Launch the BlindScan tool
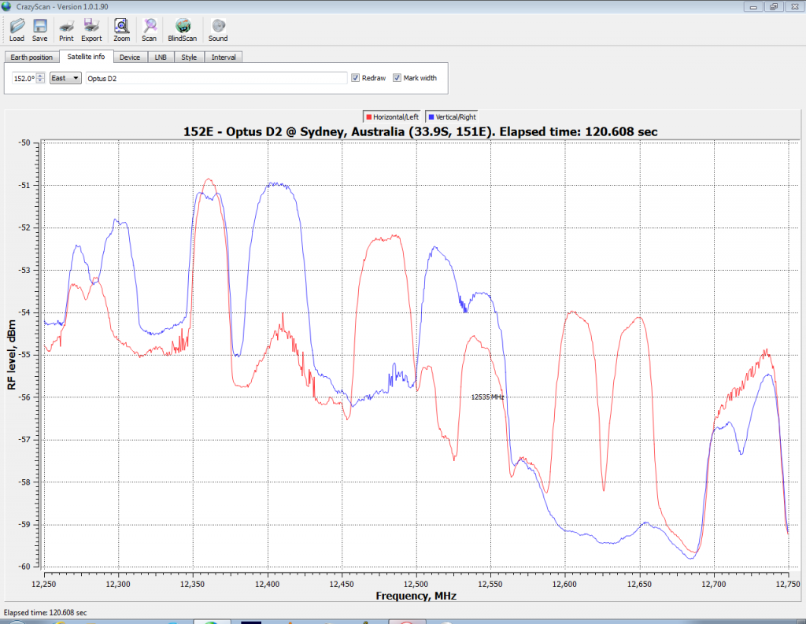 tap(183, 30)
